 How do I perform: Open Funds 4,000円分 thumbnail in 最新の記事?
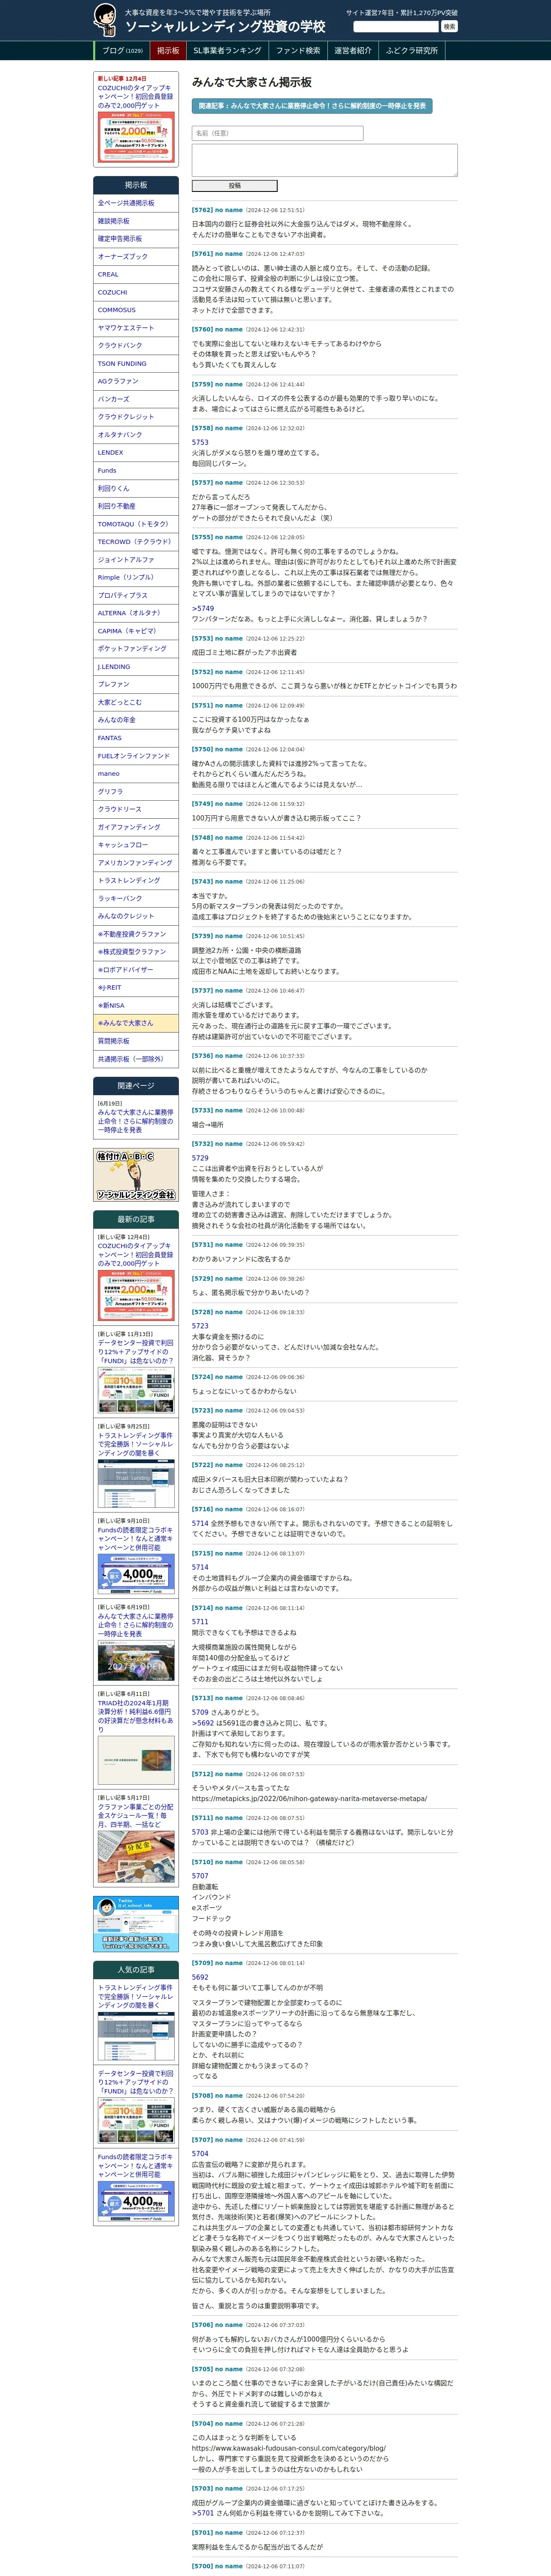(136, 1574)
